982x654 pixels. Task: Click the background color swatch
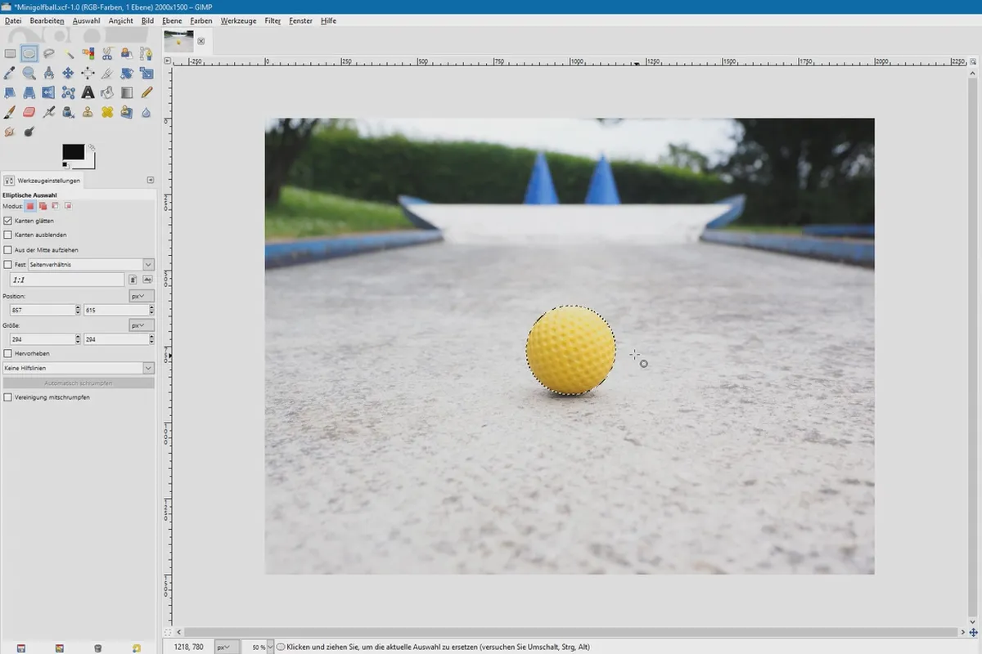pyautogui.click(x=90, y=164)
